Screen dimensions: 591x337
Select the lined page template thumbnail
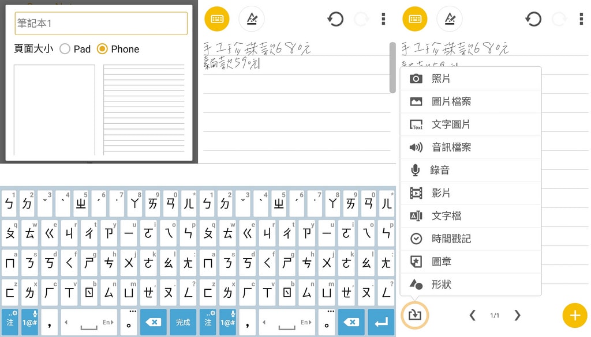(x=144, y=109)
